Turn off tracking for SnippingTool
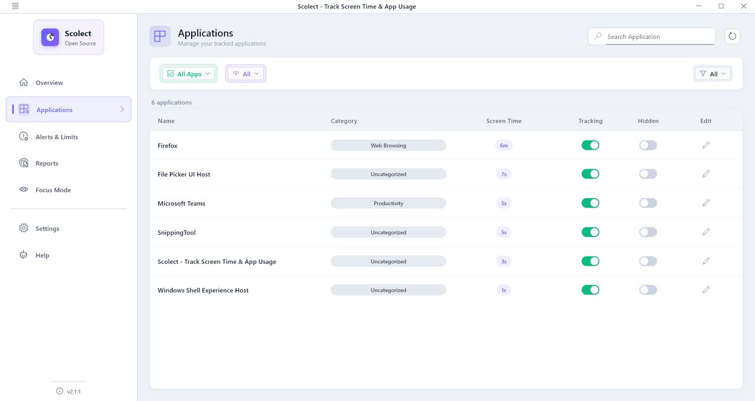The height and width of the screenshot is (401, 755). point(590,232)
